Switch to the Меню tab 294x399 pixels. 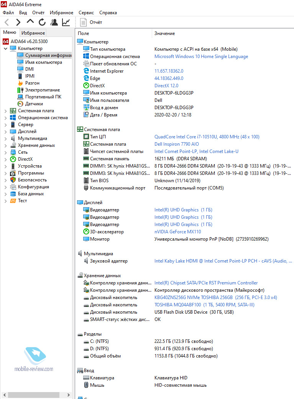click(10, 32)
